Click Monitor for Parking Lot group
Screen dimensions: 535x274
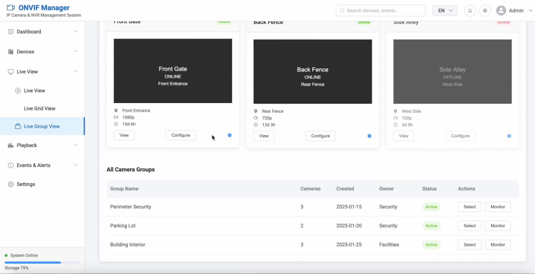point(498,226)
